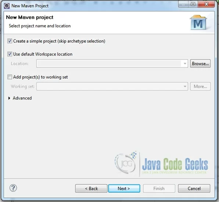Click inside the Location text field

click(x=109, y=64)
